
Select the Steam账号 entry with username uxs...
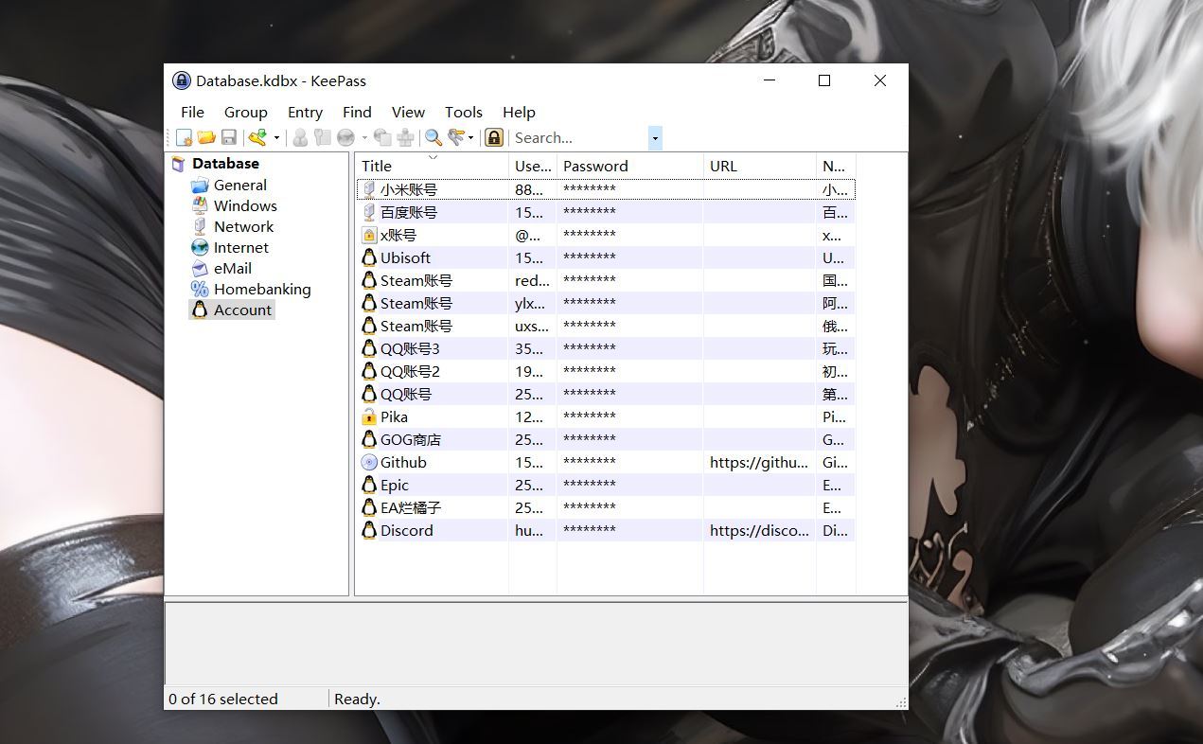coord(416,327)
